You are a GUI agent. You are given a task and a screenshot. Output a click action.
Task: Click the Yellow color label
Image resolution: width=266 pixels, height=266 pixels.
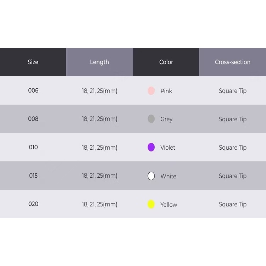click(168, 205)
